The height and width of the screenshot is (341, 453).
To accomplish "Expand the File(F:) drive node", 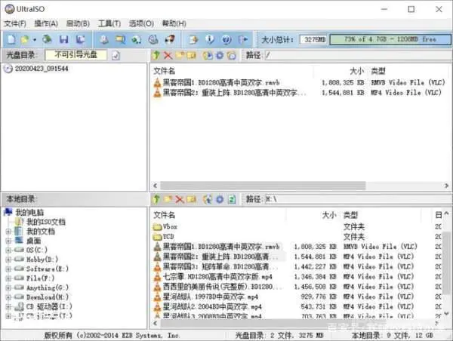I will (8, 278).
